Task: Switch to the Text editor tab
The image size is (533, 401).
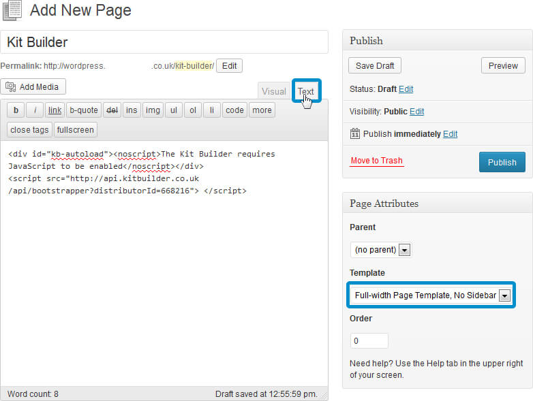Action: click(305, 91)
